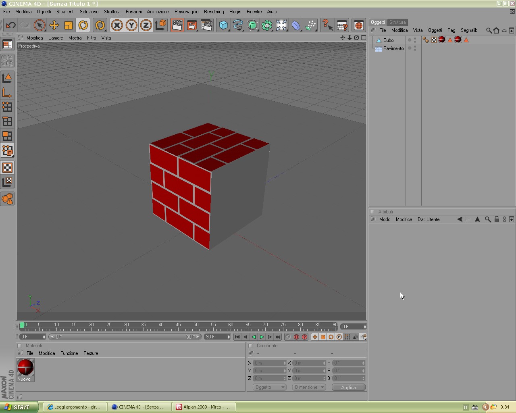Enable texture mode checkerboard icon
The image size is (516, 413).
point(7,167)
